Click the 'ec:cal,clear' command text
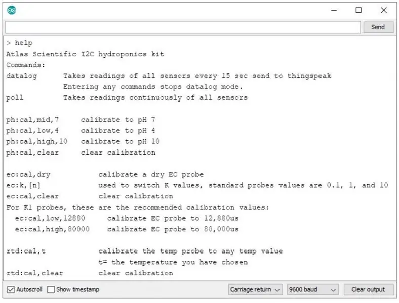This screenshot has height=303, width=399. tap(32, 196)
